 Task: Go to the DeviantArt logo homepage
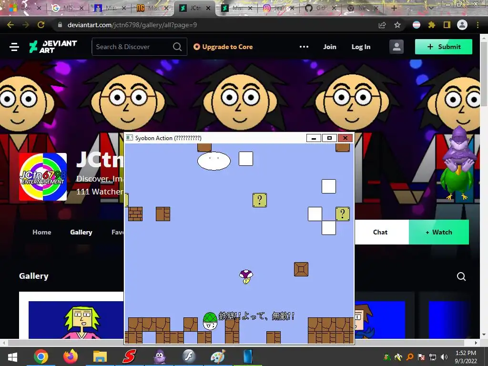[x=53, y=47]
